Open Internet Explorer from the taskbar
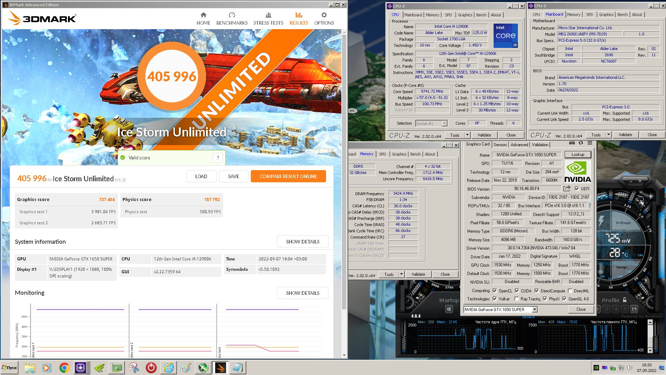The height and width of the screenshot is (375, 666). tap(169, 368)
